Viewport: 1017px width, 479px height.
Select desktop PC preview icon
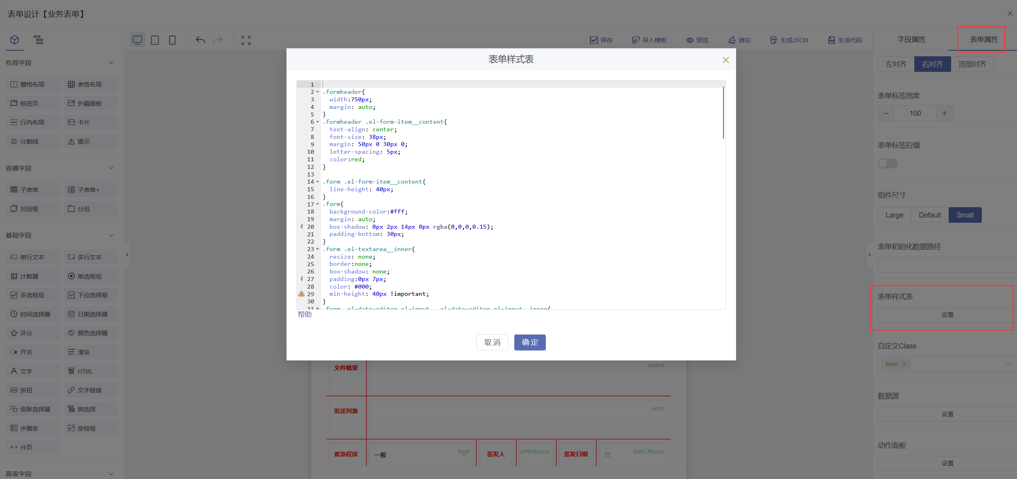(137, 40)
